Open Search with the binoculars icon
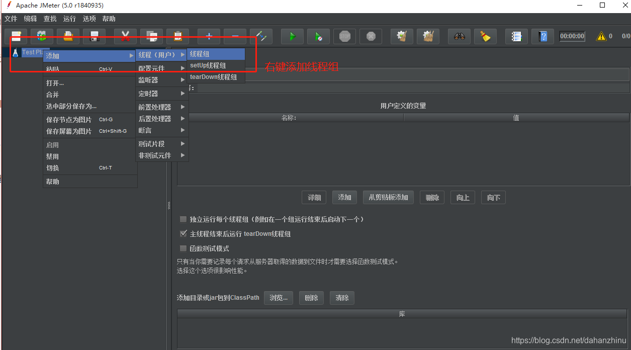Screen dimensions: 631x350 pos(459,36)
